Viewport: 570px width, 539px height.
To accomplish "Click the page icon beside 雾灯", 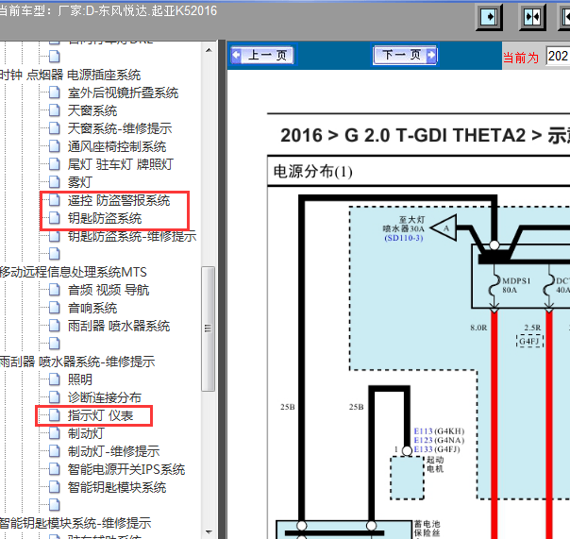I will 55,182.
